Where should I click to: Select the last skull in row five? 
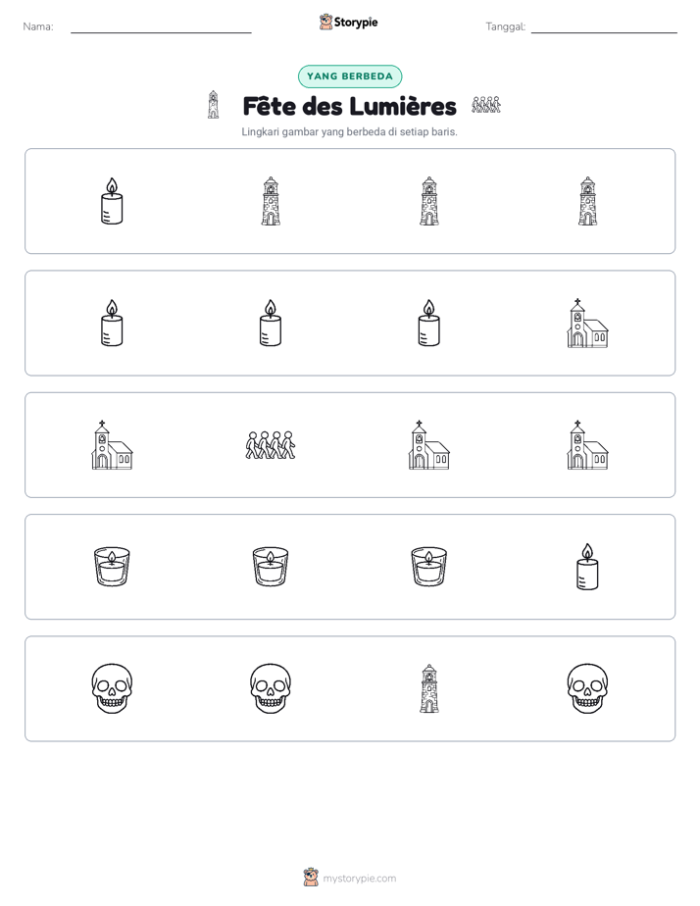tap(587, 688)
